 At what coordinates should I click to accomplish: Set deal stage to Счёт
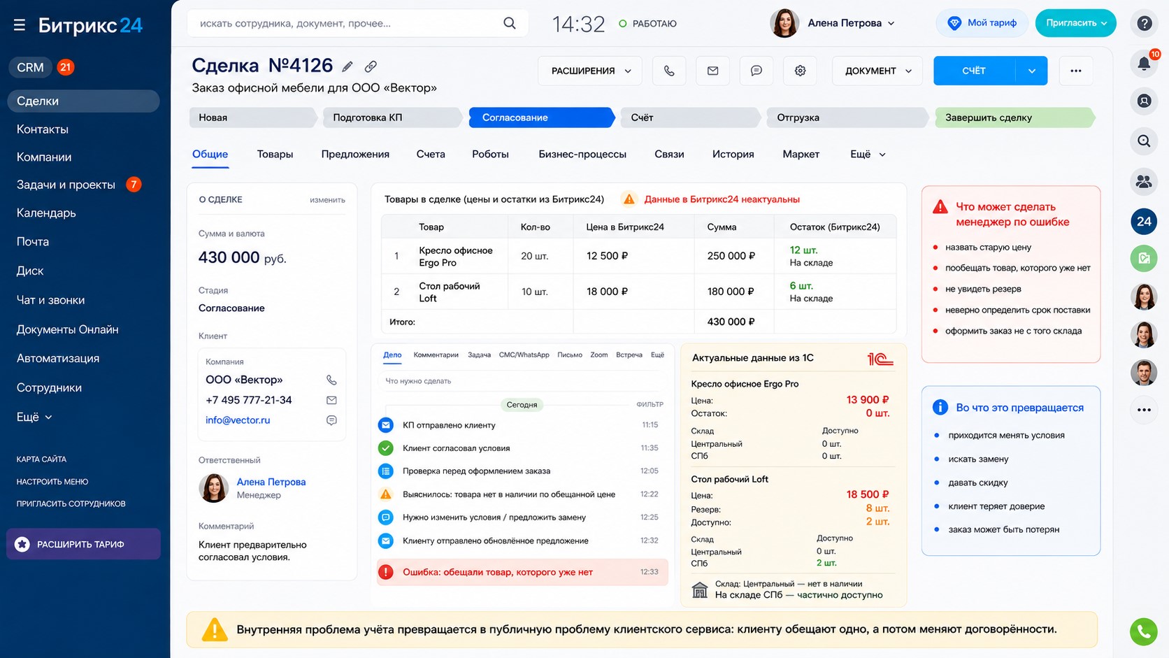click(x=690, y=117)
